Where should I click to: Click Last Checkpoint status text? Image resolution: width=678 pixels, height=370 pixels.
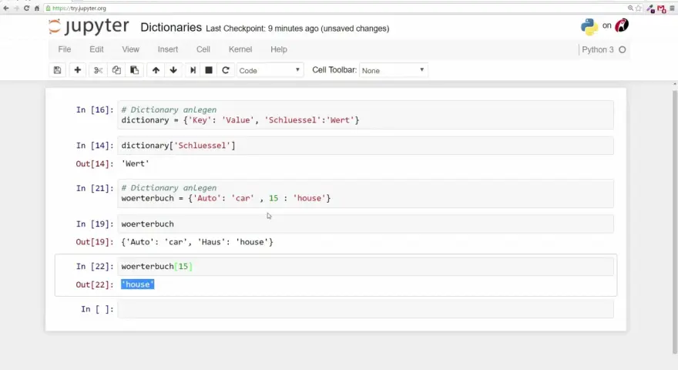point(297,29)
